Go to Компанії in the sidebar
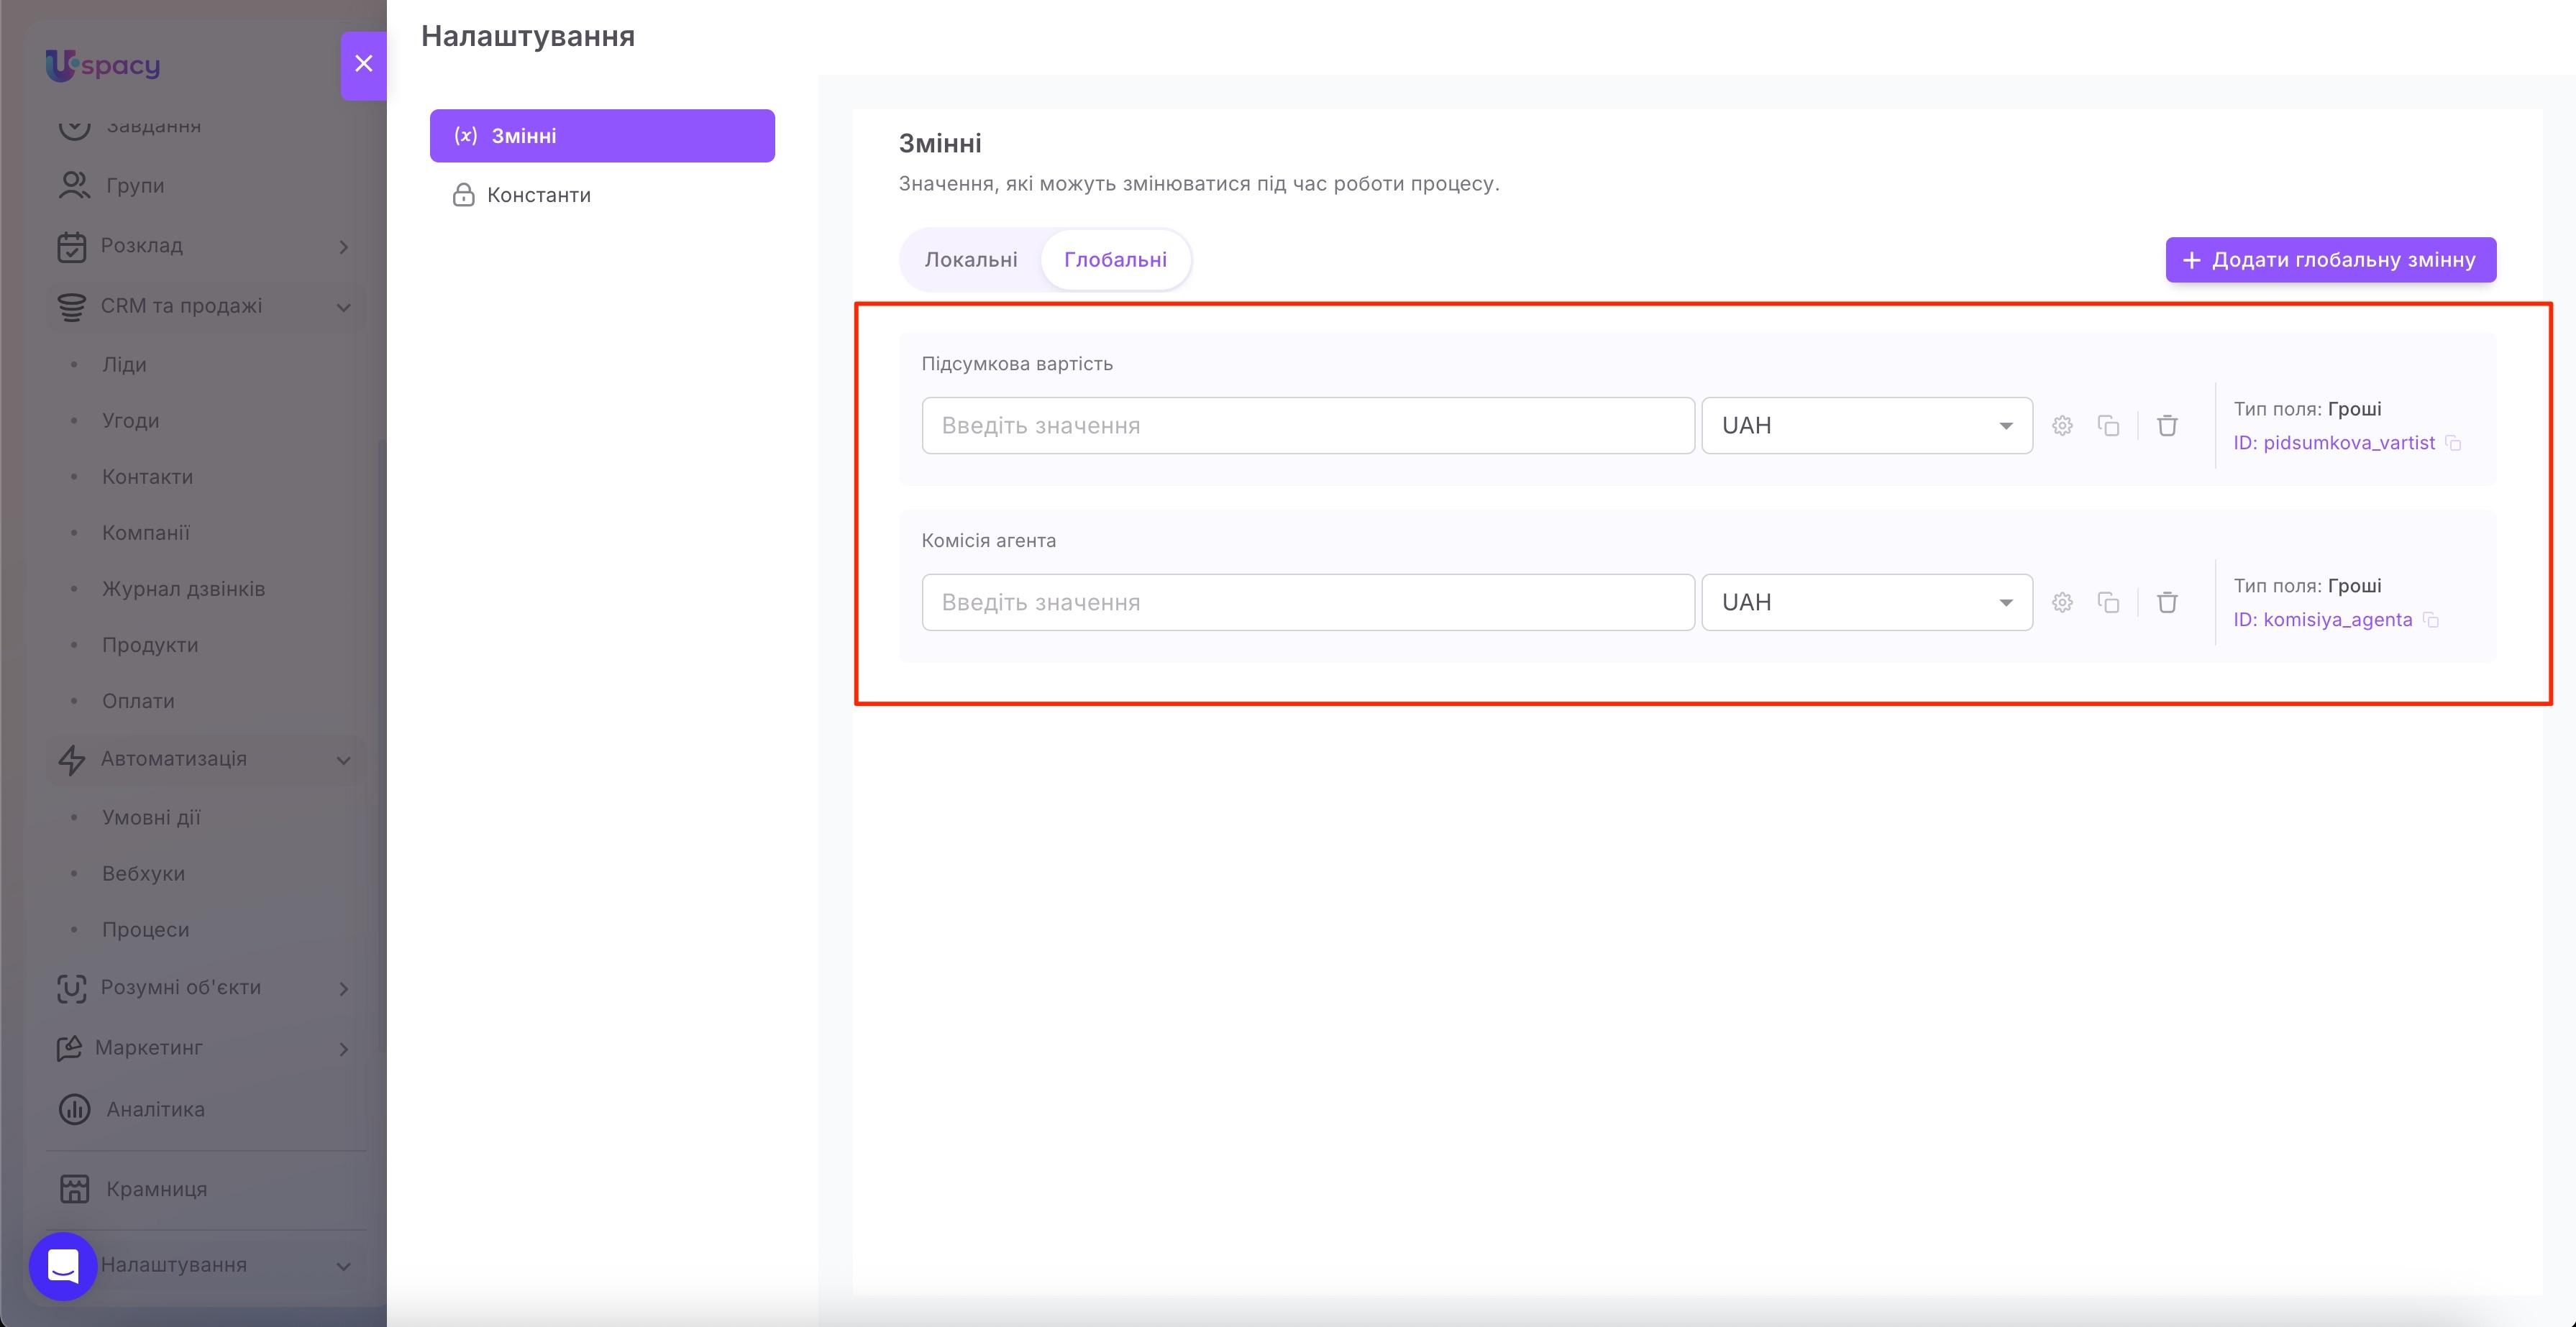2576x1327 pixels. tap(146, 533)
